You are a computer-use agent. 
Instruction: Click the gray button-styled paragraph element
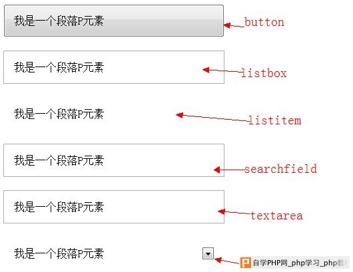coord(114,21)
